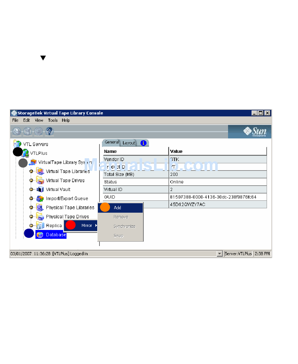This screenshot has height=364, width=298.
Task: Open the Help menu
Action: click(x=66, y=120)
